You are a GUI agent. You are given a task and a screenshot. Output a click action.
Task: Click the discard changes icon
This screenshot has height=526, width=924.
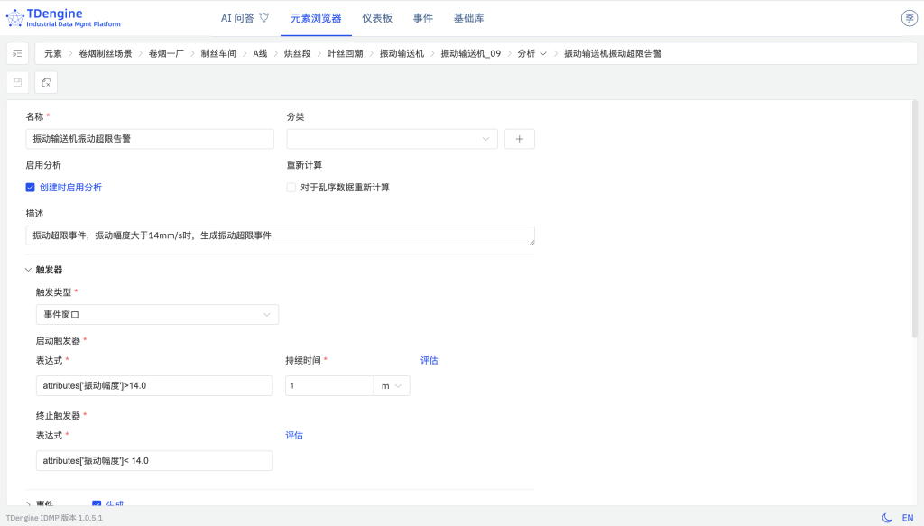(44, 82)
